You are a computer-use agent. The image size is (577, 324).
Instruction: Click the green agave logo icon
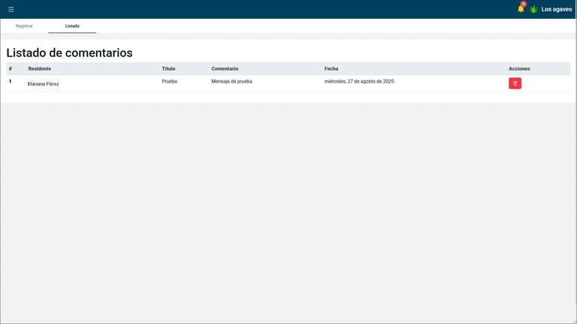coord(533,9)
